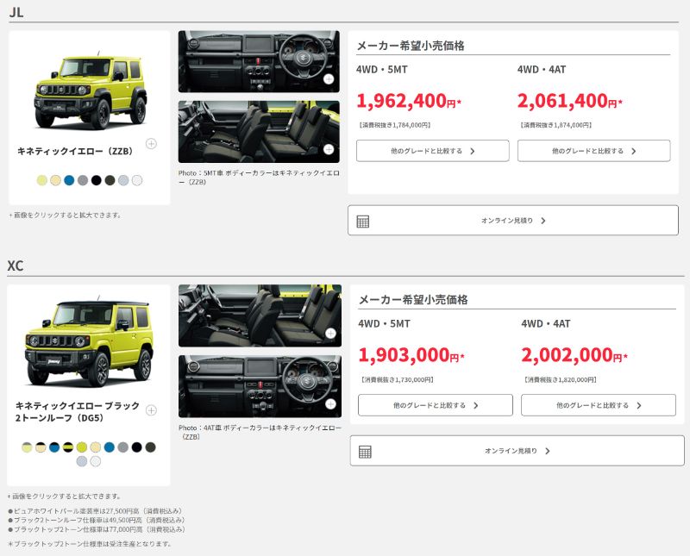This screenshot has height=556, width=690.
Task: Select XC solid black swatch
Action: (x=137, y=447)
